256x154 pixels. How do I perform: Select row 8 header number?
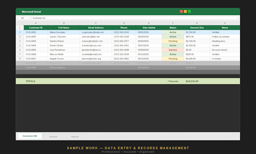pos(20,59)
